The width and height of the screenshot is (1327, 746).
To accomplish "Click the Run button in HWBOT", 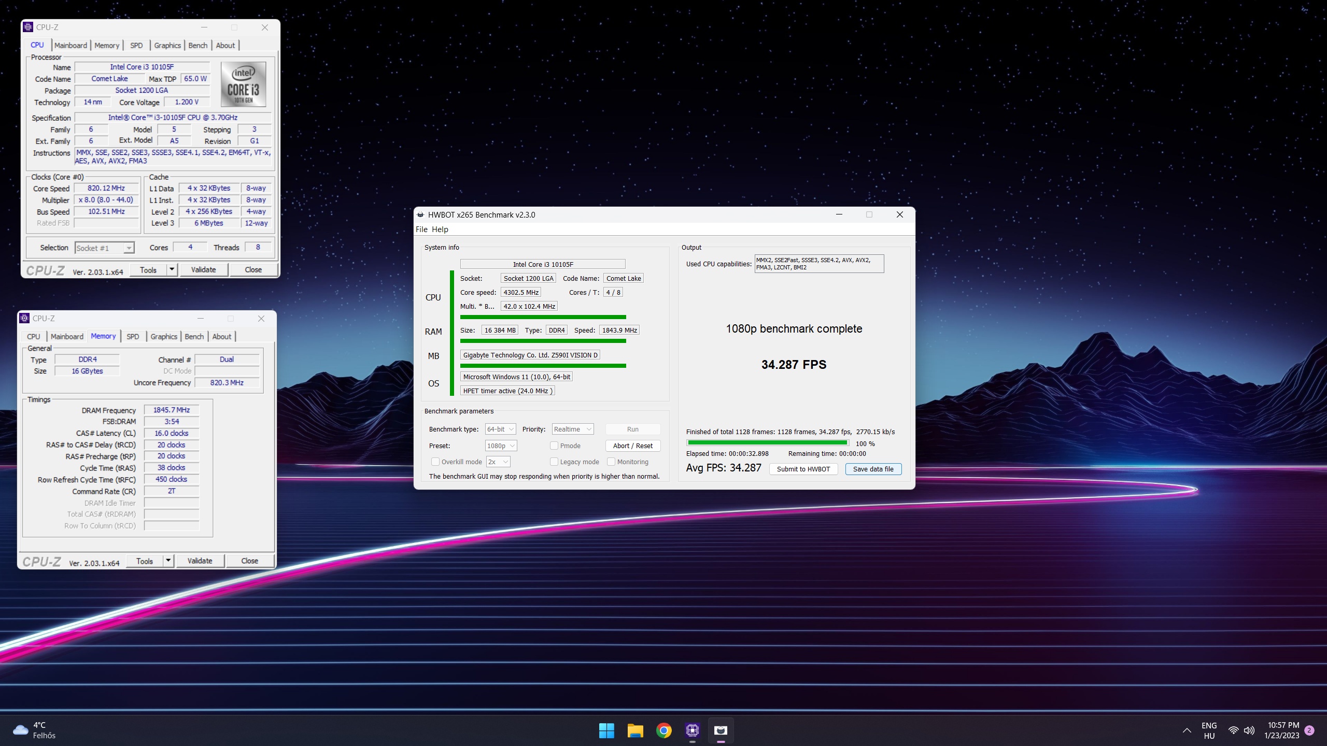I will pos(633,429).
